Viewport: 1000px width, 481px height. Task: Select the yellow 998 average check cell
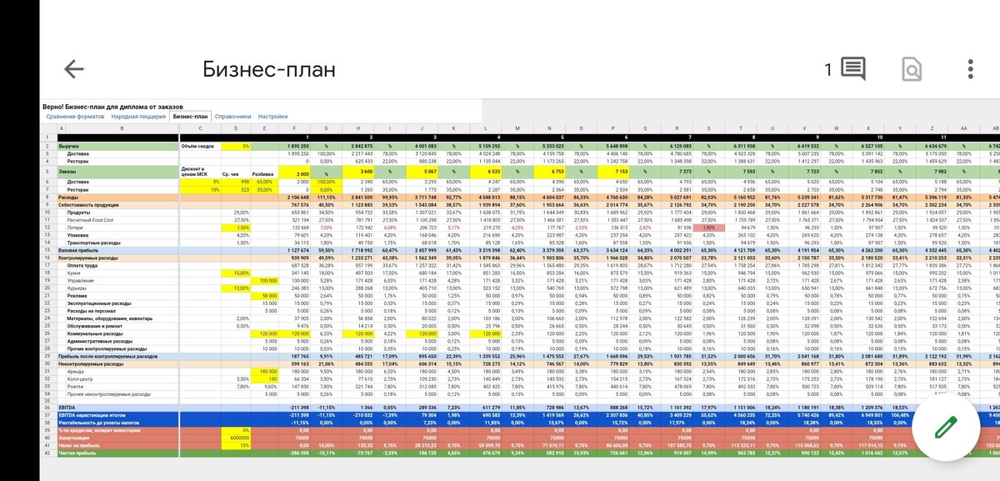[x=237, y=181]
